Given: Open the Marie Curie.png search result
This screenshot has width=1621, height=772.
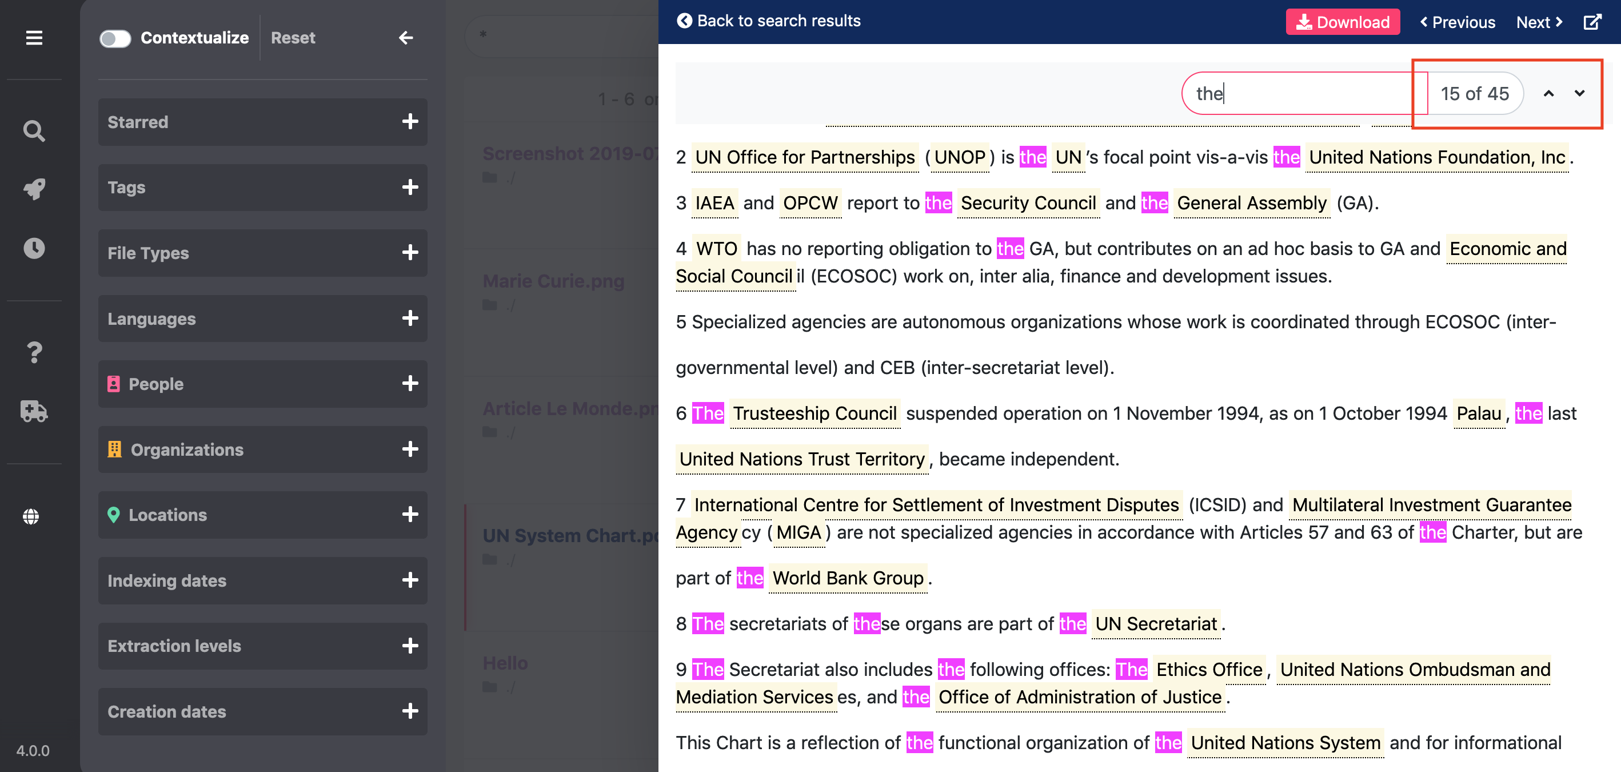Looking at the screenshot, I should 553,281.
